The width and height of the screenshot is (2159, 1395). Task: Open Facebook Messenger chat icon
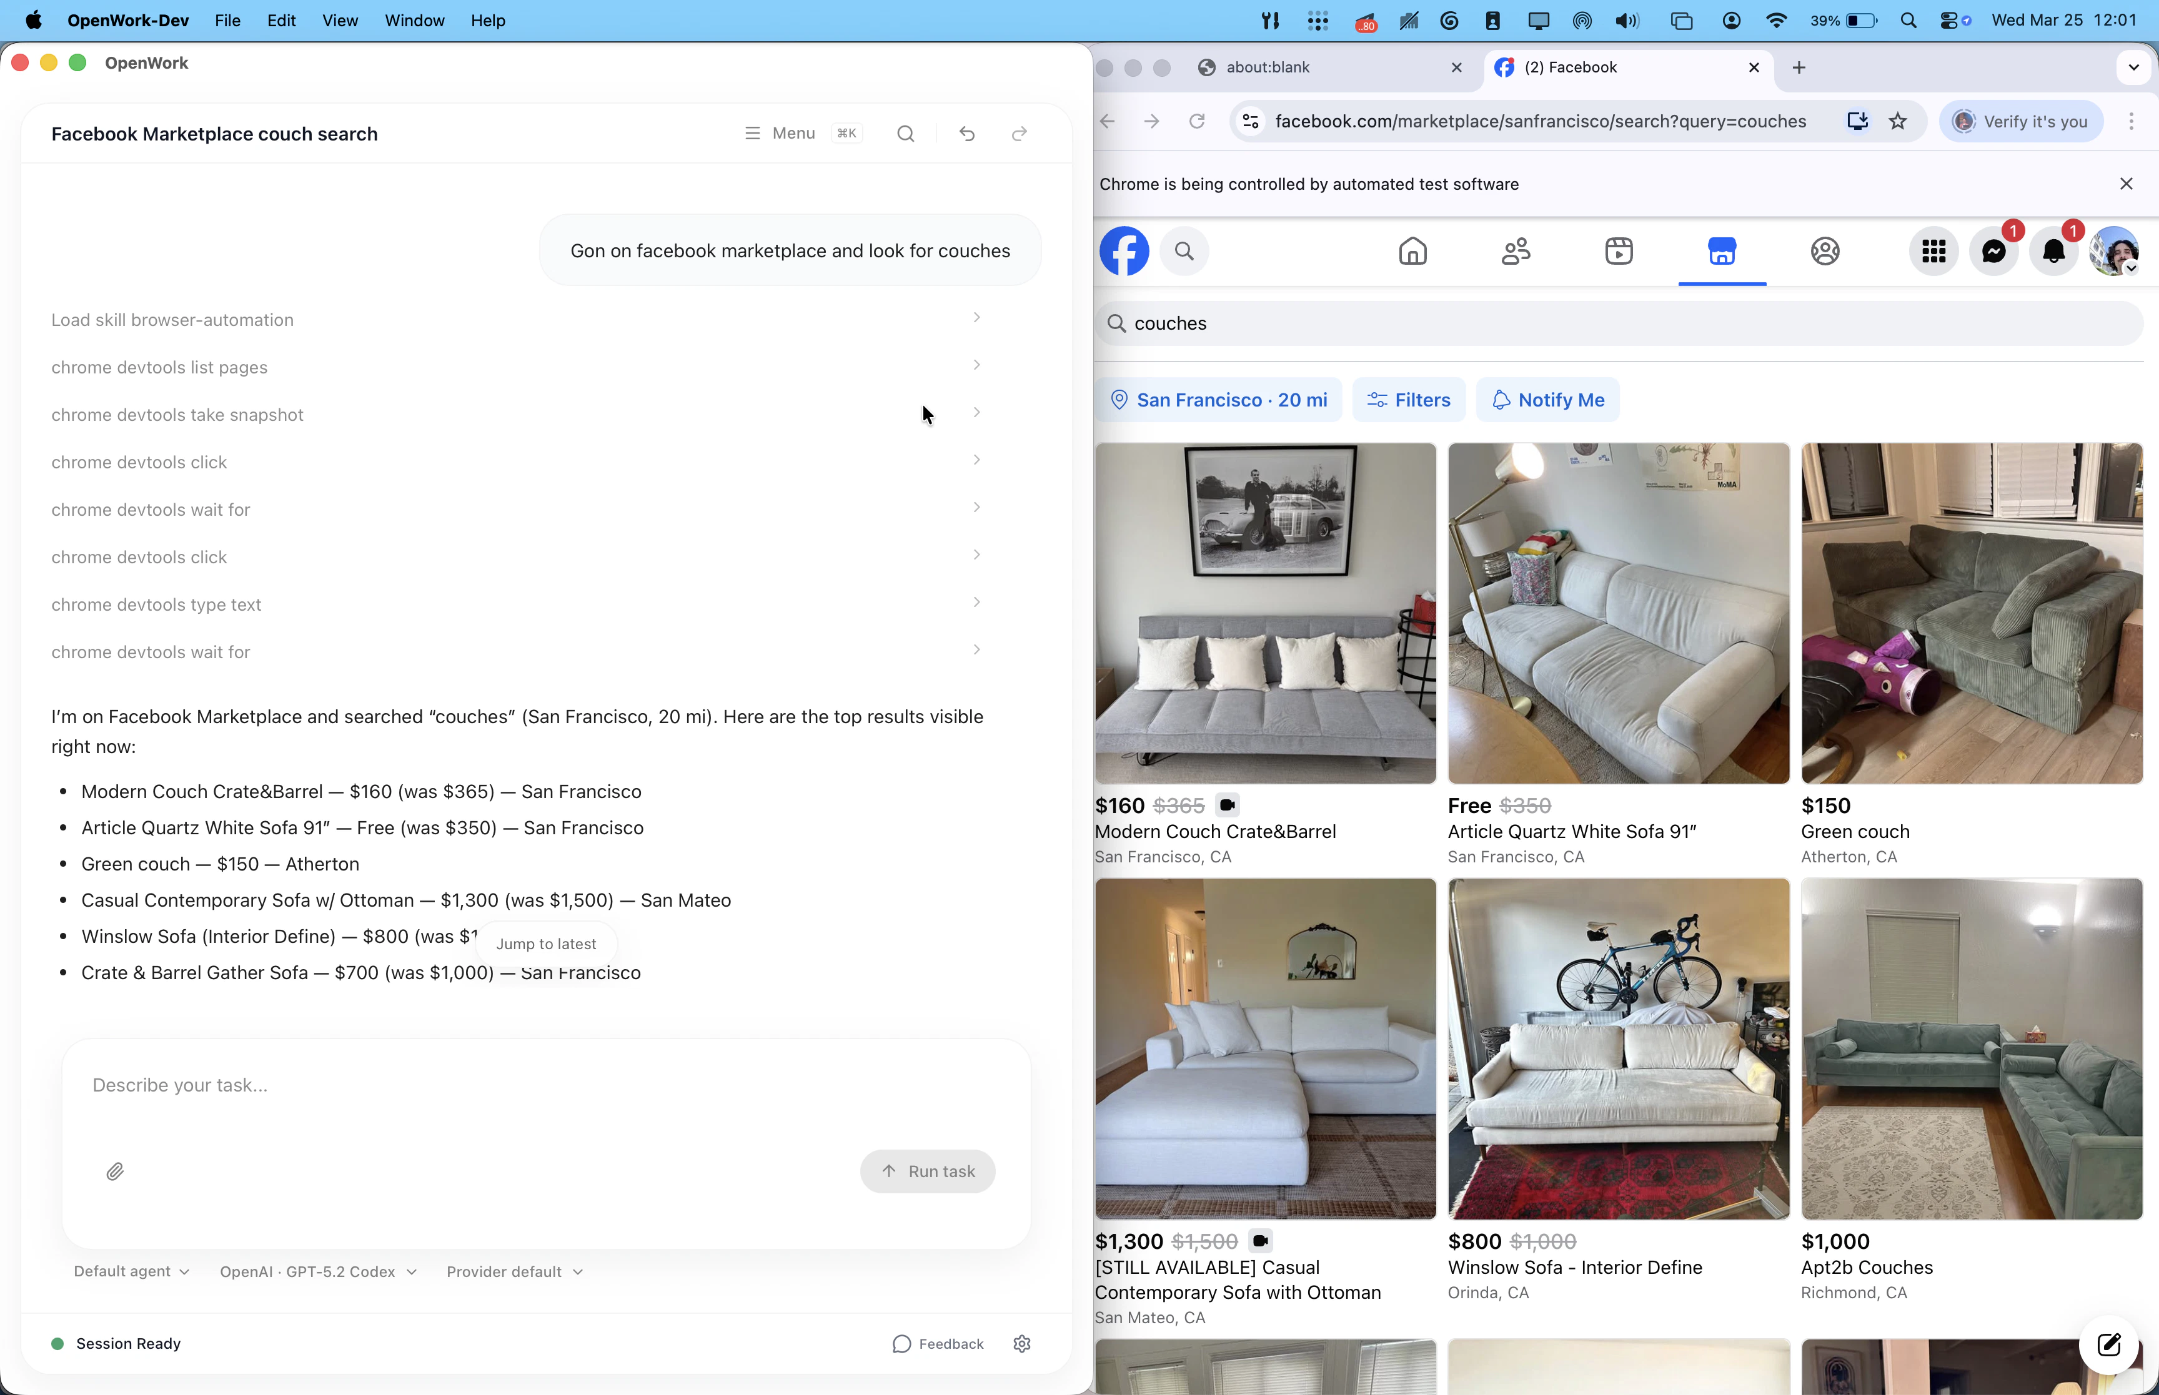click(x=1993, y=251)
